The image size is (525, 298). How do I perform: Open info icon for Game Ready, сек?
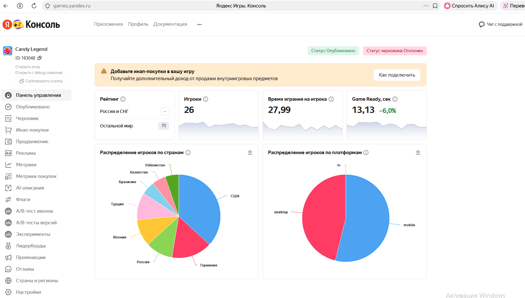click(395, 99)
